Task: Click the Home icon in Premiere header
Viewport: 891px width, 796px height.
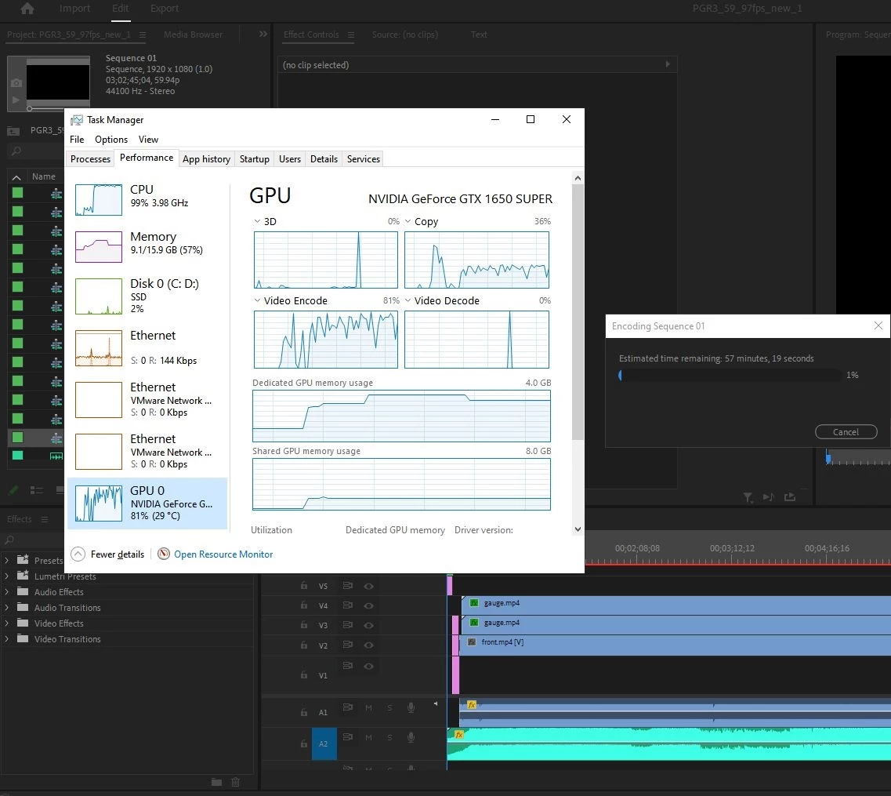Action: [x=27, y=9]
